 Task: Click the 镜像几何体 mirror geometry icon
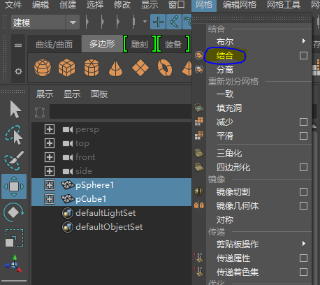[199, 205]
